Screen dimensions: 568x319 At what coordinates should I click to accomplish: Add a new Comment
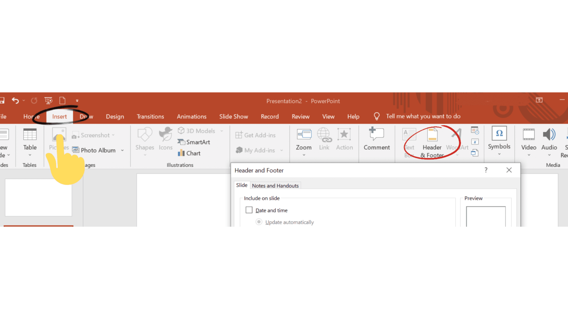coord(376,139)
